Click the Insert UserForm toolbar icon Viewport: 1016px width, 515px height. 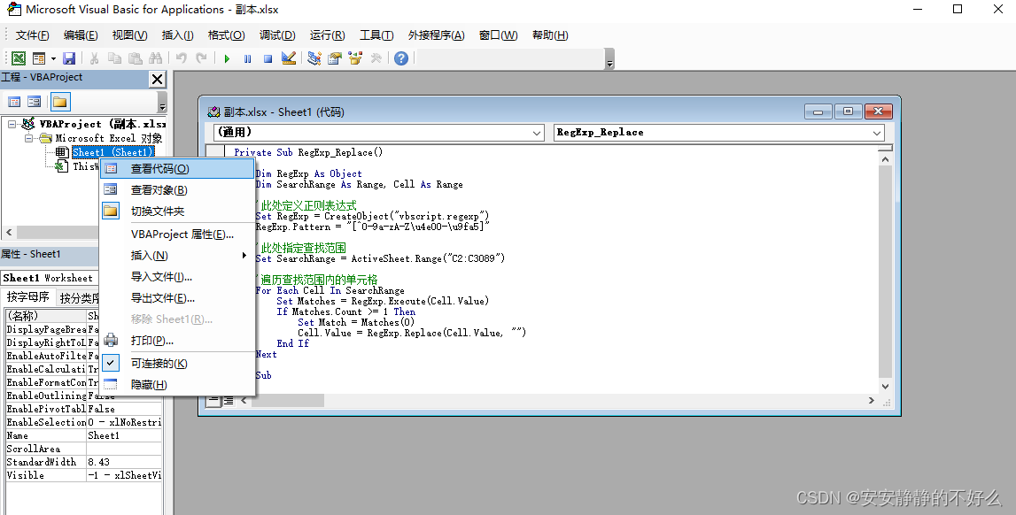pos(39,58)
